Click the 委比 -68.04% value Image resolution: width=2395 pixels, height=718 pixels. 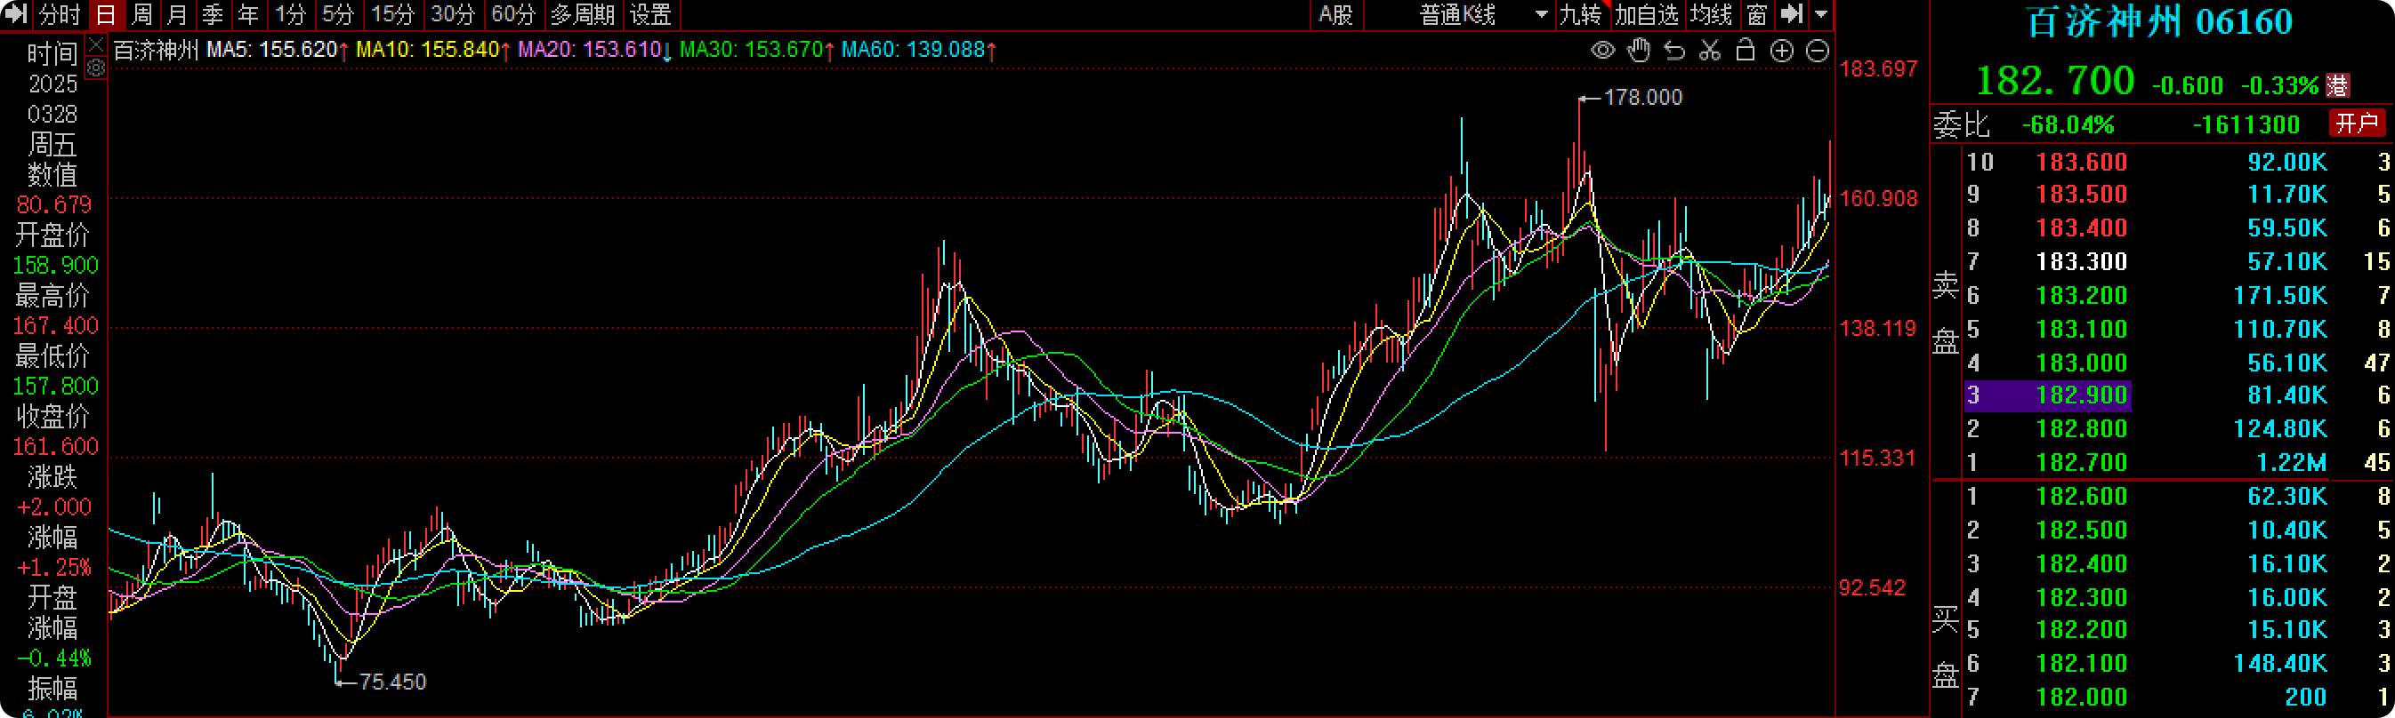pos(2068,124)
